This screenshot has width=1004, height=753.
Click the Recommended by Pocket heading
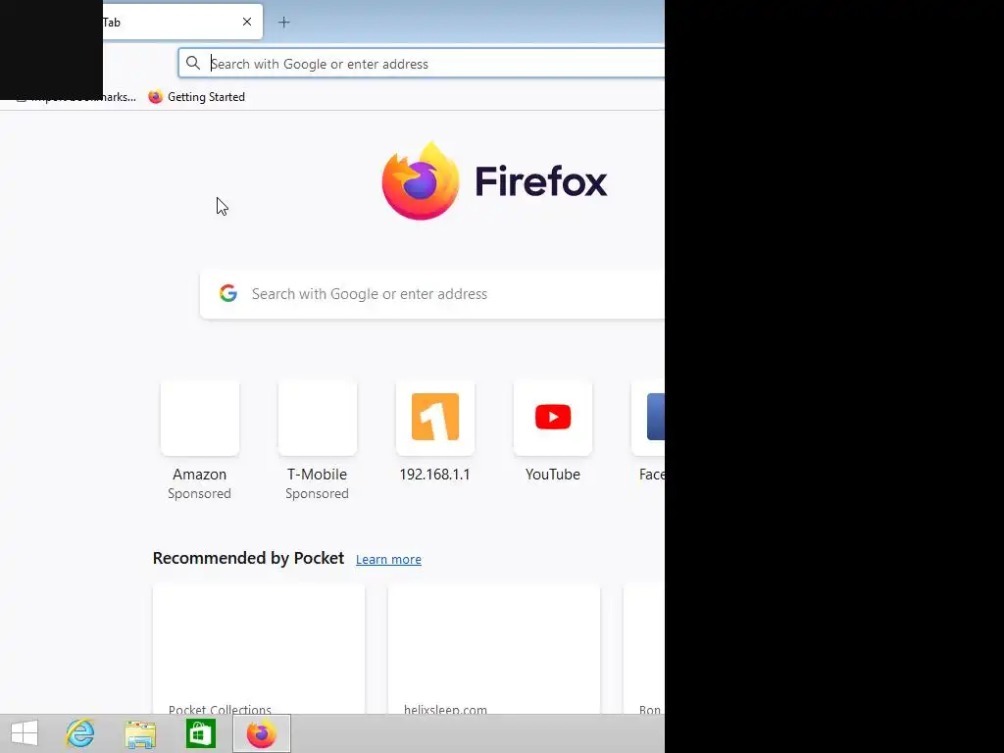click(x=248, y=558)
